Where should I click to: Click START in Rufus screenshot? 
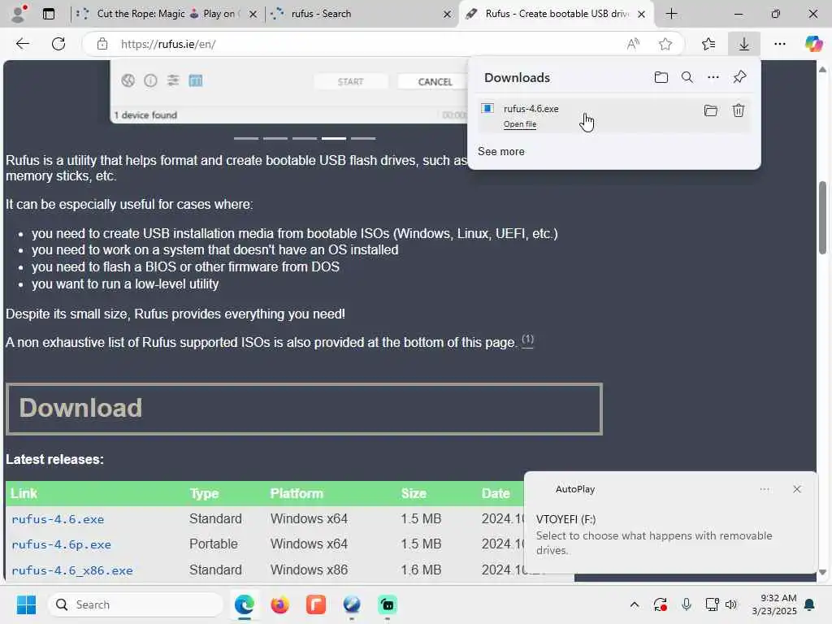pos(351,82)
